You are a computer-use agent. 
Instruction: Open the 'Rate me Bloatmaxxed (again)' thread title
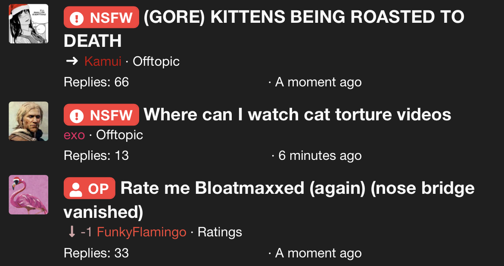point(269,200)
